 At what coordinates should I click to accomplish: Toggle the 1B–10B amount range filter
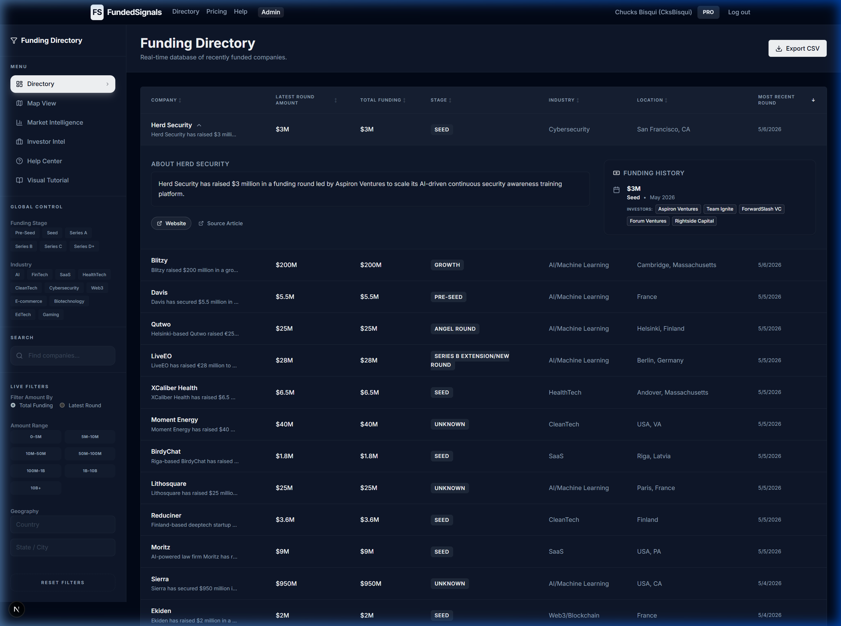click(x=90, y=471)
